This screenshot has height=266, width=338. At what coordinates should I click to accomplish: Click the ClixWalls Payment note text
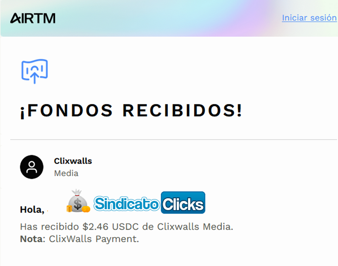94,239
